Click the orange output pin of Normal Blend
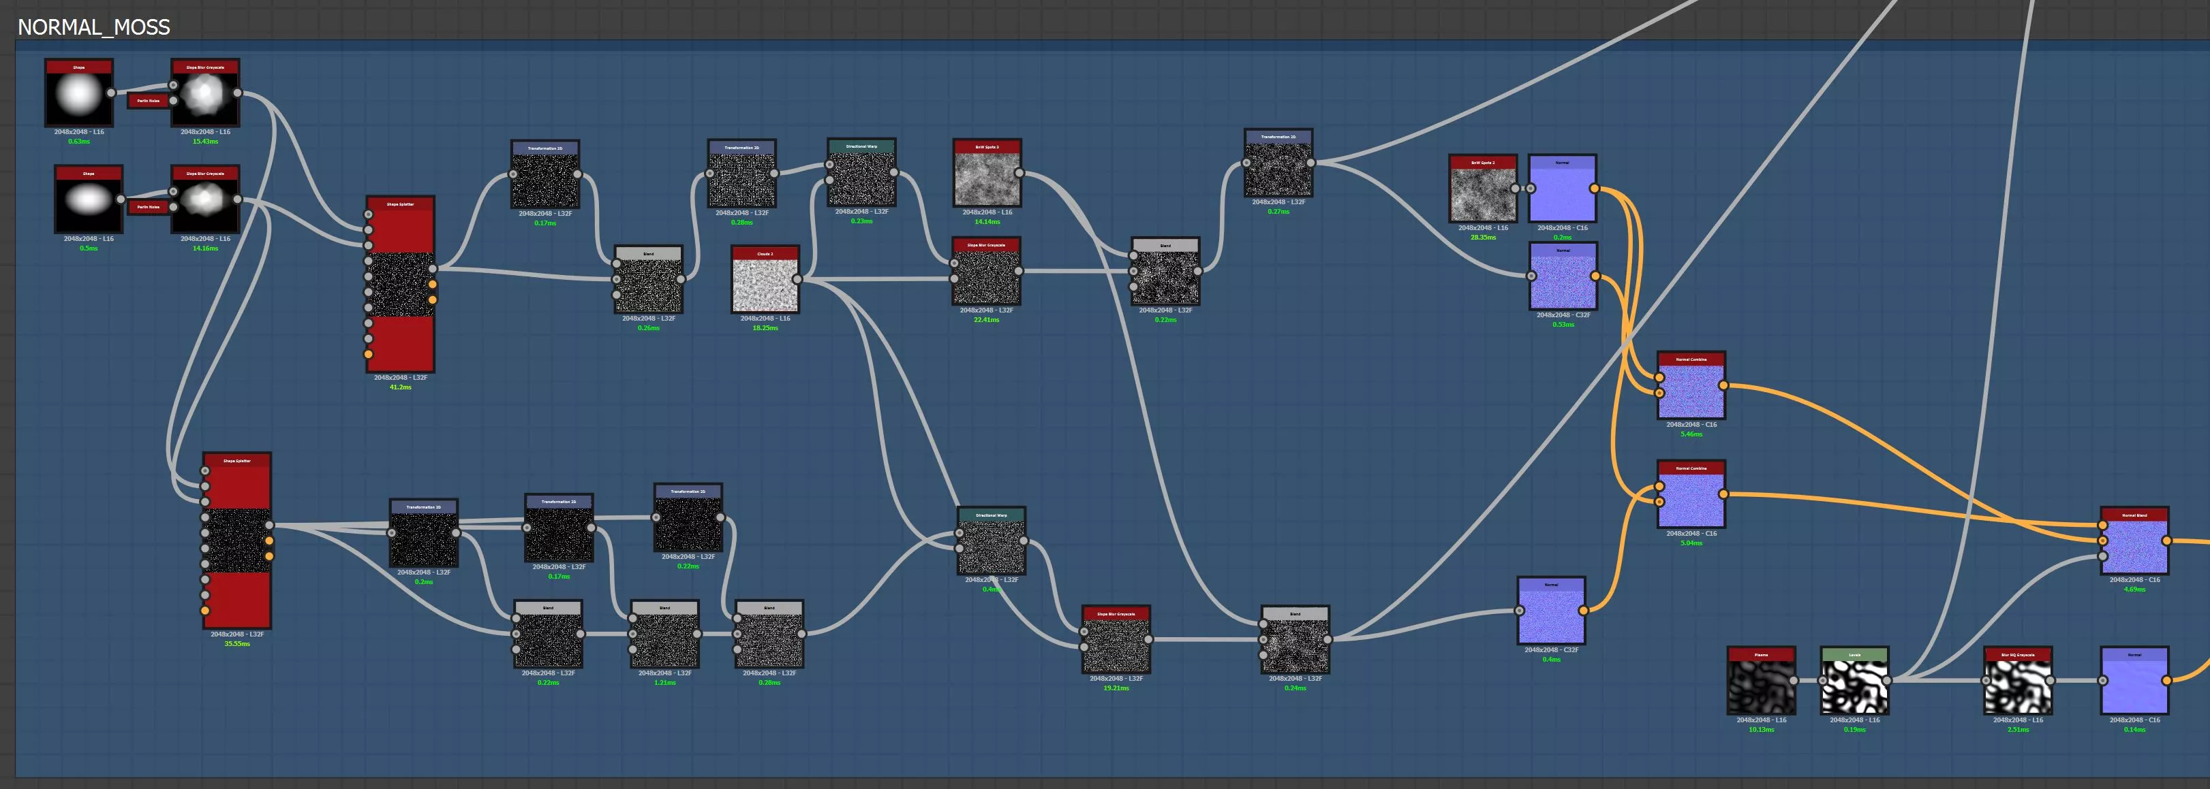 (x=2166, y=541)
